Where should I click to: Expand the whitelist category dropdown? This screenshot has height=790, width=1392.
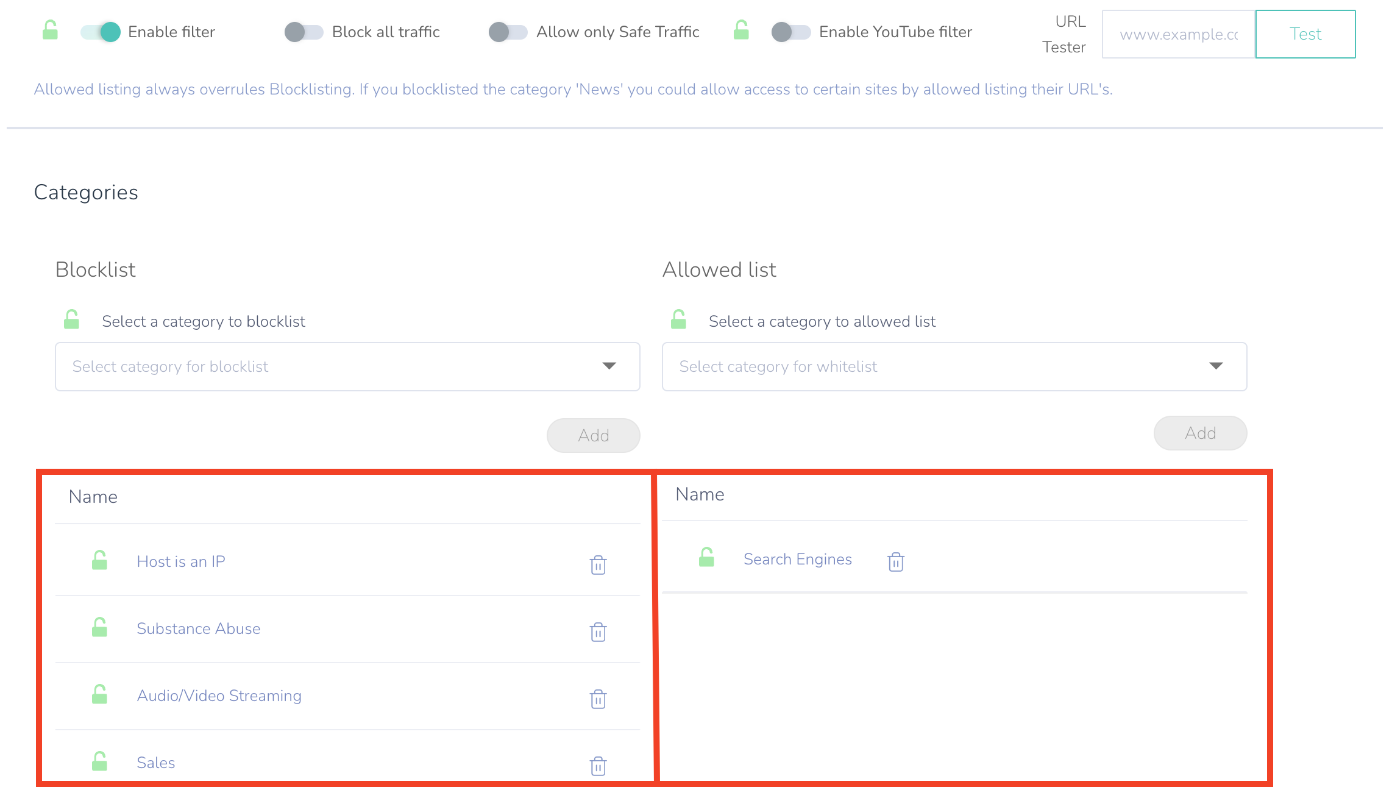pos(954,366)
